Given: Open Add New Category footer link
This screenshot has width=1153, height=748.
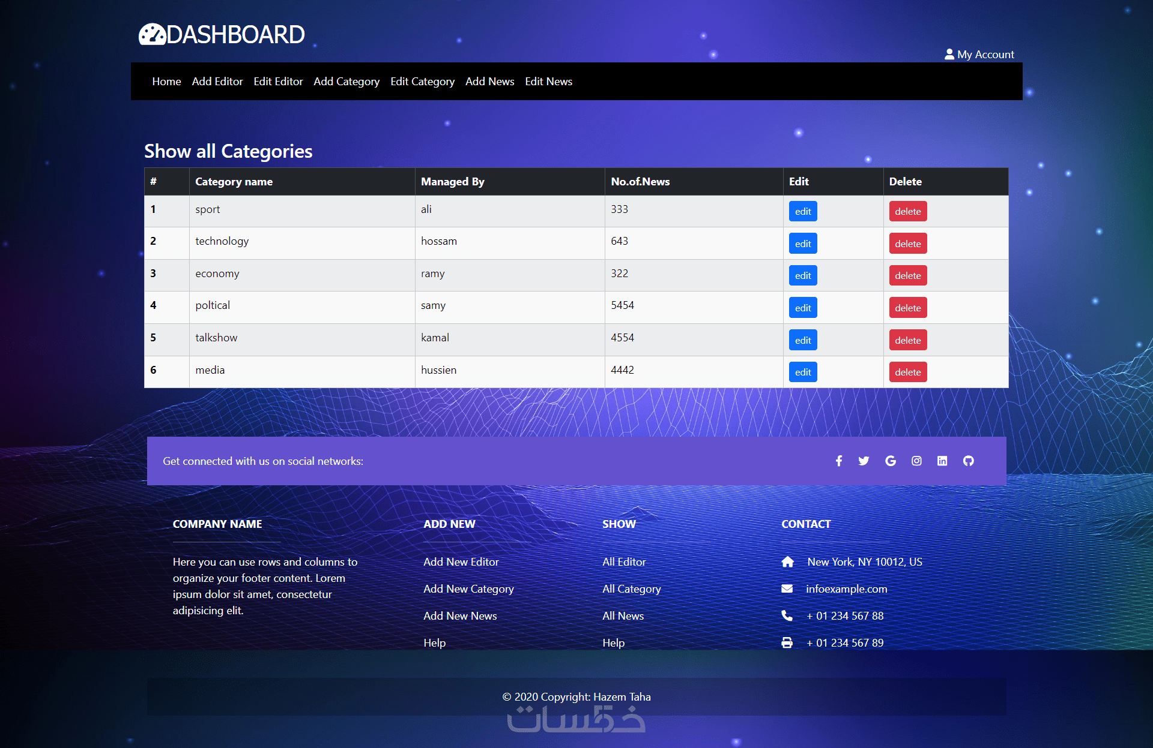Looking at the screenshot, I should click(x=468, y=588).
